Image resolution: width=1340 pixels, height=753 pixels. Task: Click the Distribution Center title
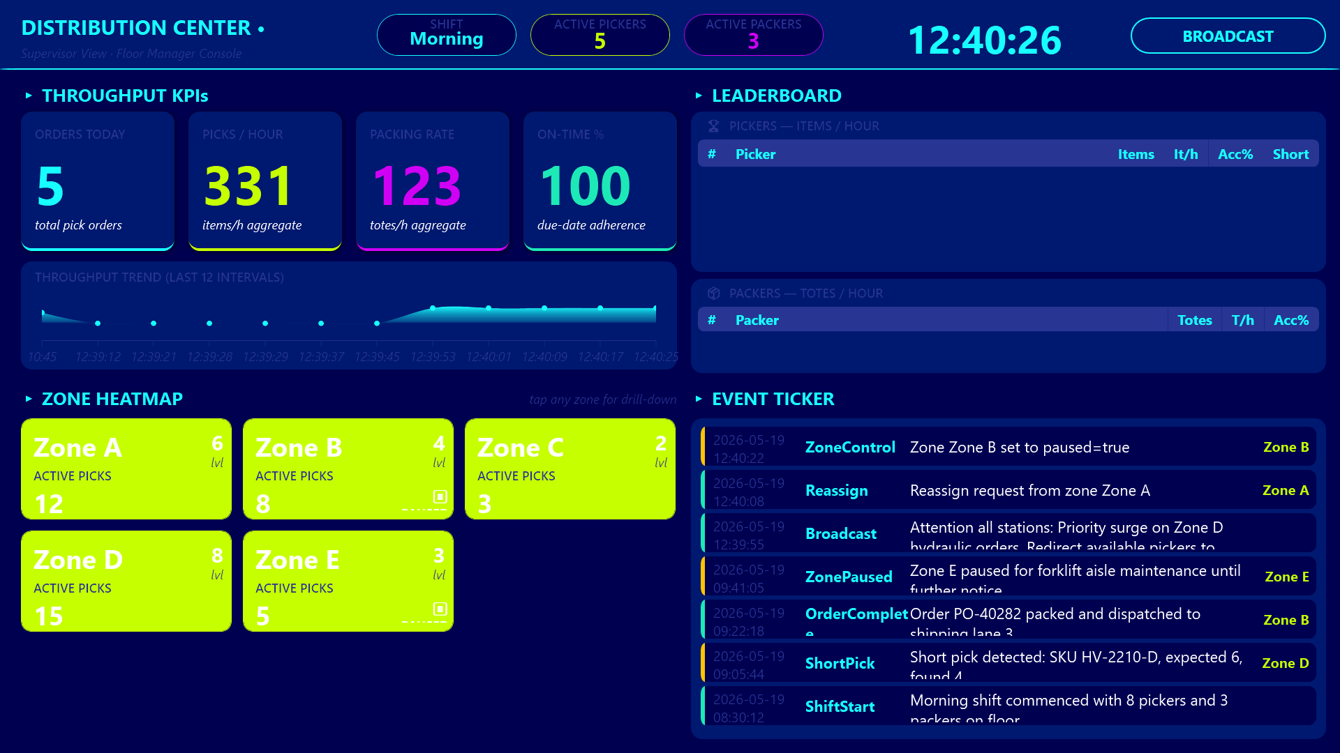pyautogui.click(x=136, y=28)
